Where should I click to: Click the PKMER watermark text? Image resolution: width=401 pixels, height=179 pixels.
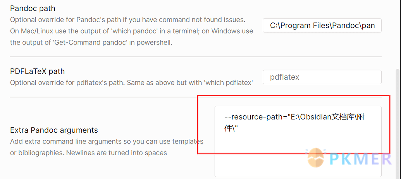361,159
